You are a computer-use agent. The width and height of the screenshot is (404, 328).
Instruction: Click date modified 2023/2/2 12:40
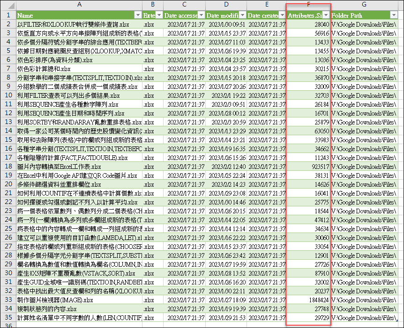(x=229, y=167)
